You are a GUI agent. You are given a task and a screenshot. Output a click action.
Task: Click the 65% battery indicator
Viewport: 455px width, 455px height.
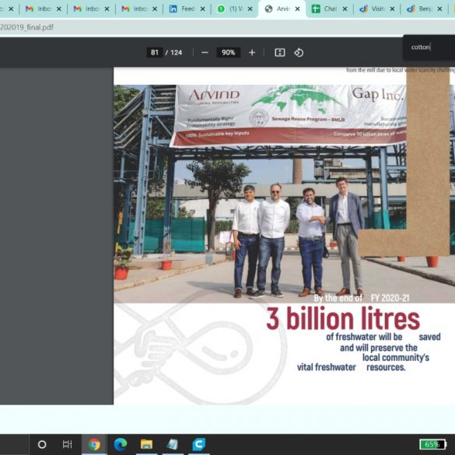[x=432, y=444]
